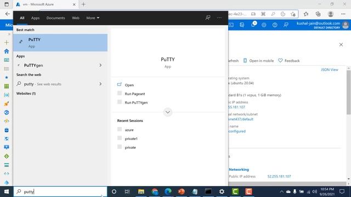Open All resources grid sidebar icon
Screen dimensions: 351x197
7,86
